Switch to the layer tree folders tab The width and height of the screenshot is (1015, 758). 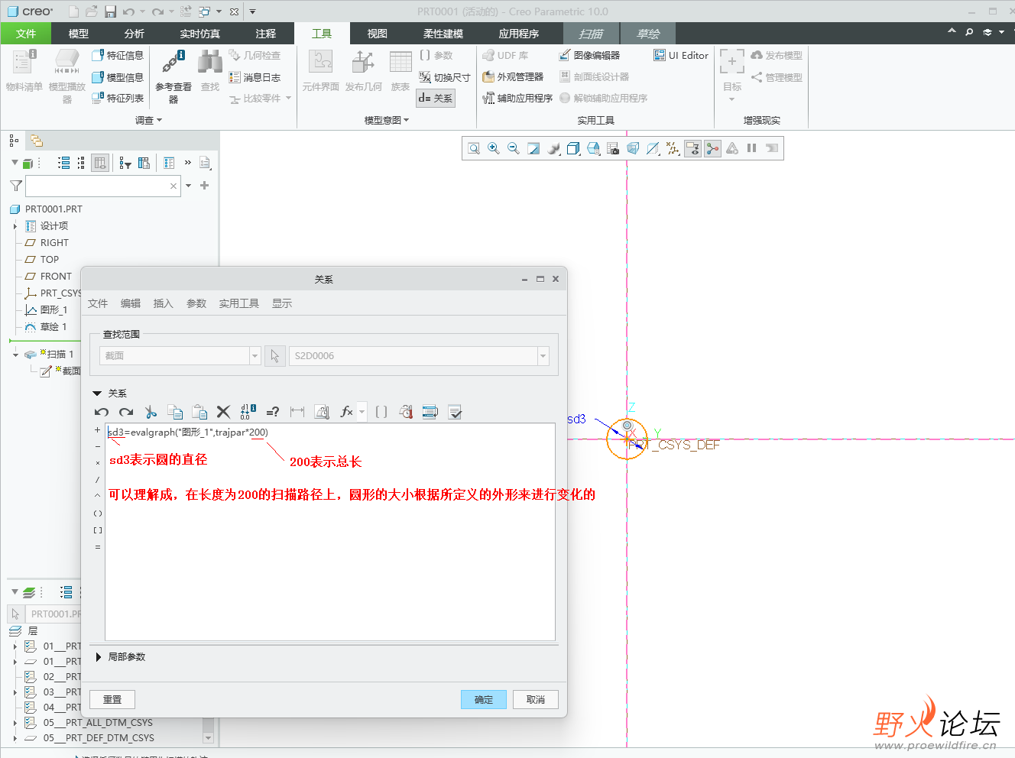(x=36, y=141)
